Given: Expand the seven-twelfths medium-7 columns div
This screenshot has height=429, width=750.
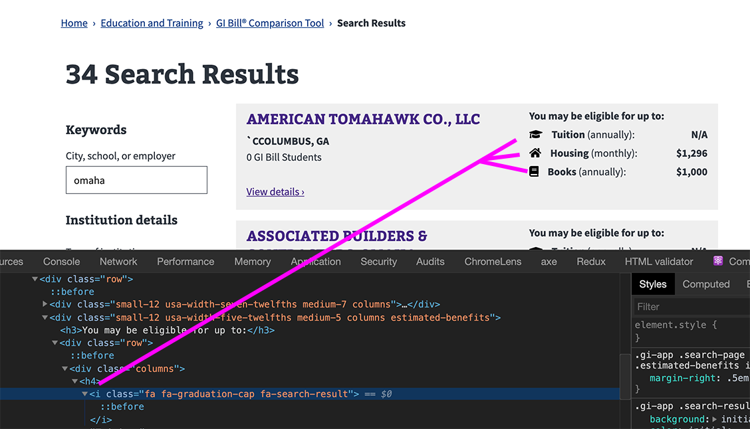Looking at the screenshot, I should point(45,304).
